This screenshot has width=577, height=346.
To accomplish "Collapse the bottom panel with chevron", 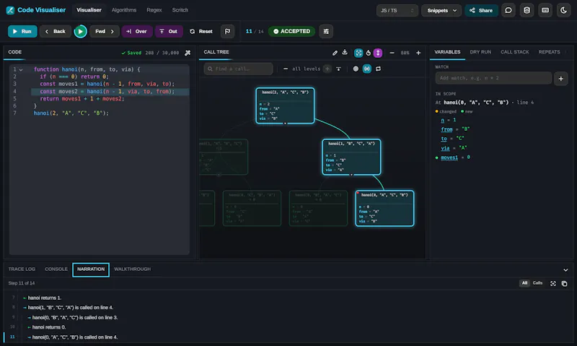I will click(x=565, y=270).
